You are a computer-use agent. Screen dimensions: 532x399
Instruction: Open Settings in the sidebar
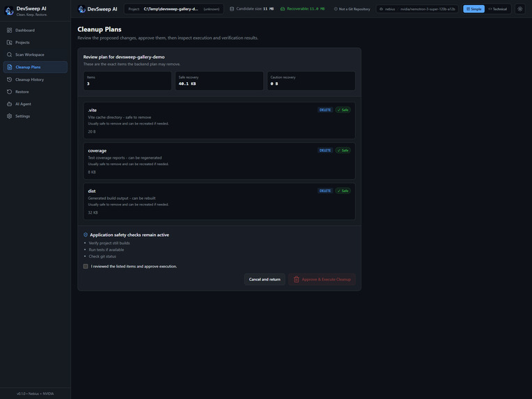click(36, 116)
